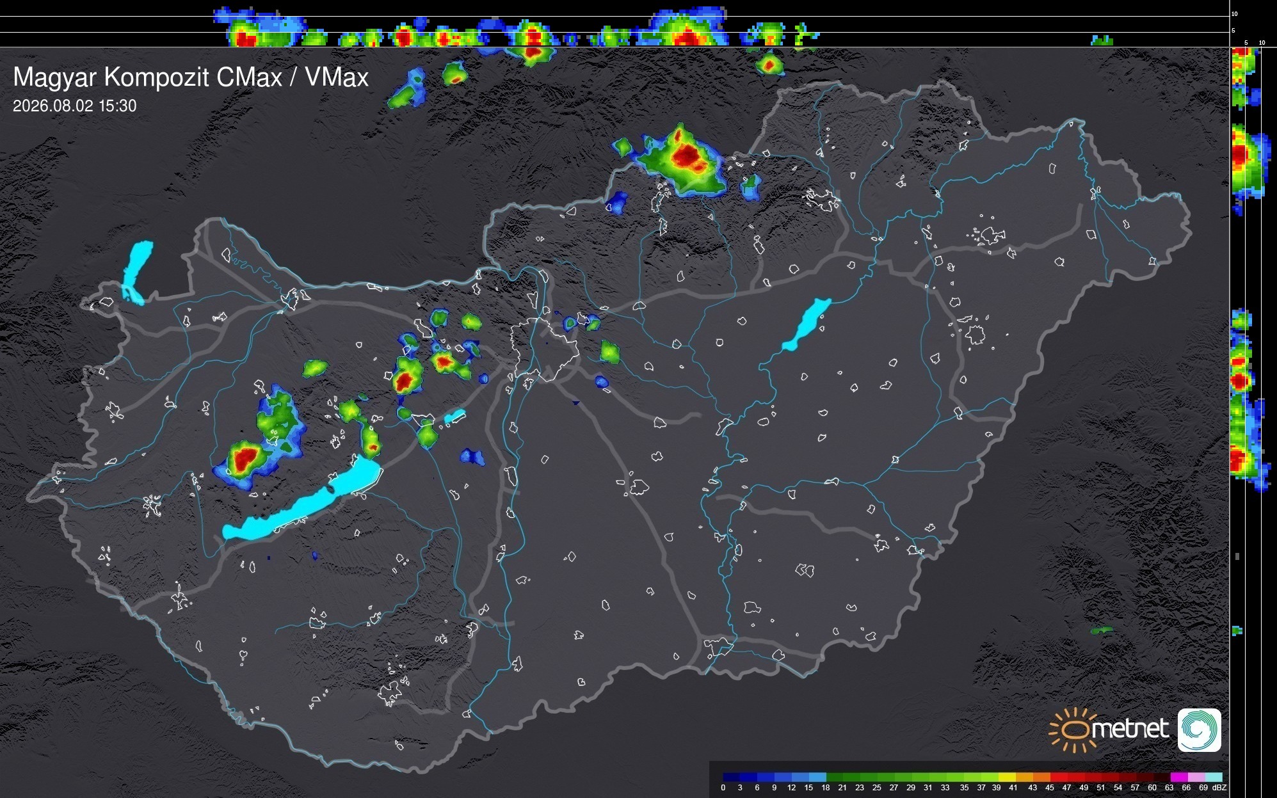Click the metnet sun logo
Image resolution: width=1277 pixels, height=798 pixels.
[1074, 730]
